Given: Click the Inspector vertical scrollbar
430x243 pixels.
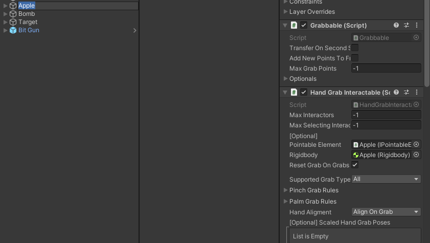Looking at the screenshot, I should pos(427,43).
